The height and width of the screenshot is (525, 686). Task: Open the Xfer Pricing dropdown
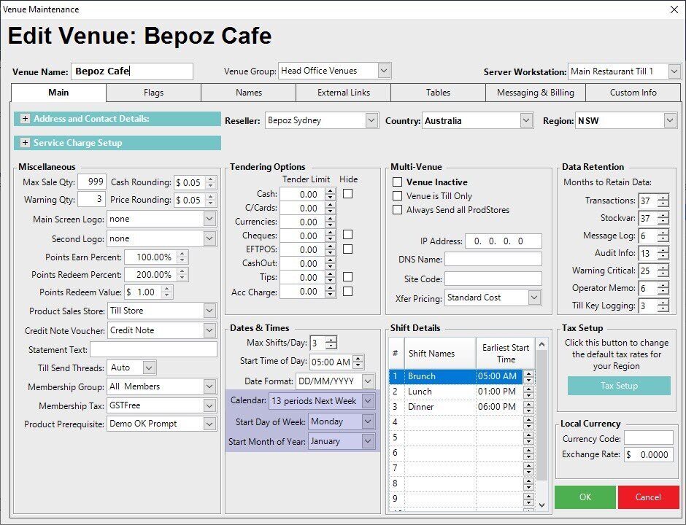coord(534,297)
